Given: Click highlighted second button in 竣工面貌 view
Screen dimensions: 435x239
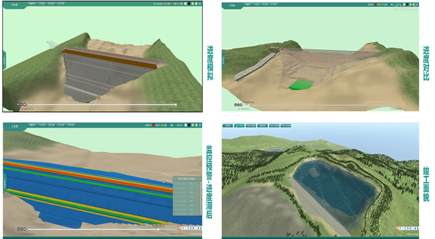Looking at the screenshot, I should pos(239,125).
